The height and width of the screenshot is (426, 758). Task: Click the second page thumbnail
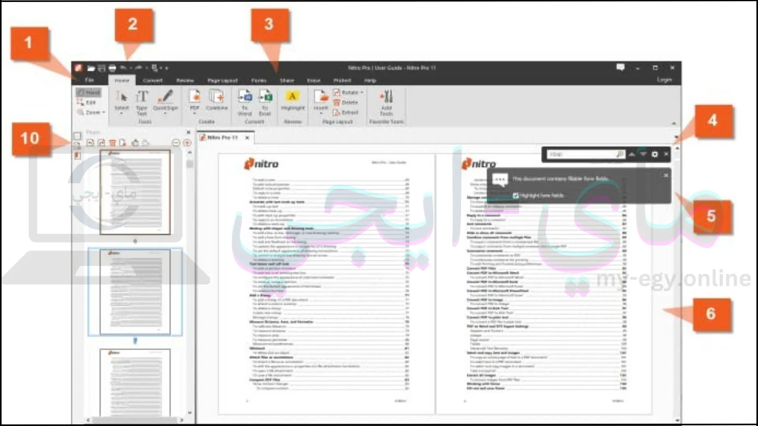135,292
